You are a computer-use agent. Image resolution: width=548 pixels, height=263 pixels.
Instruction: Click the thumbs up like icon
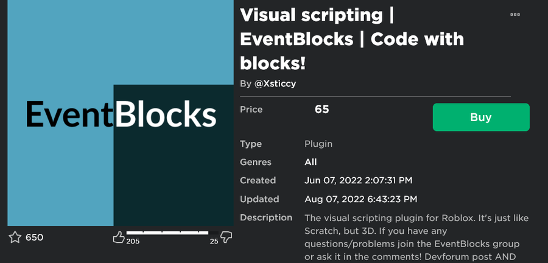[118, 237]
